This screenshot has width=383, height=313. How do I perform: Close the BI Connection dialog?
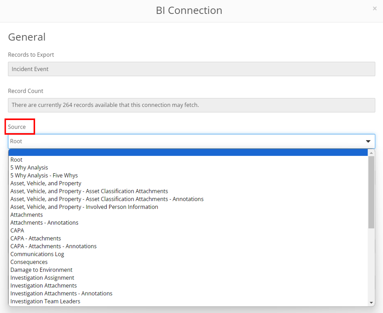pyautogui.click(x=375, y=8)
